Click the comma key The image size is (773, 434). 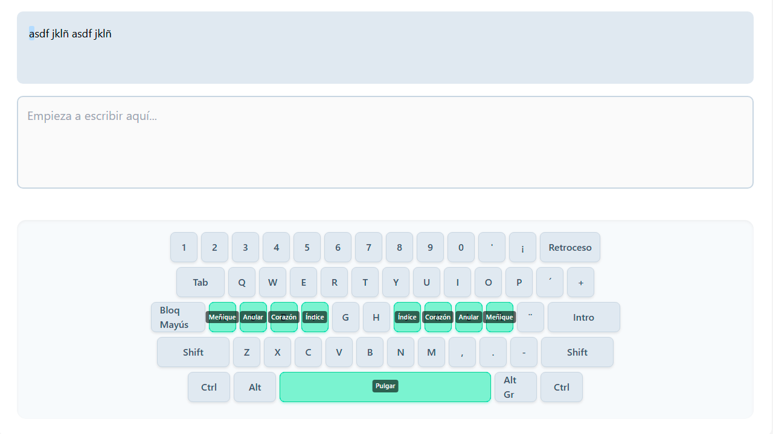(x=463, y=352)
